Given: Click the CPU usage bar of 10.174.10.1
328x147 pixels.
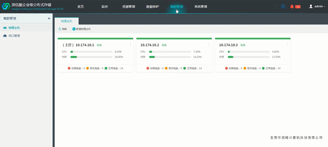Looking at the screenshot, I should [91, 52].
